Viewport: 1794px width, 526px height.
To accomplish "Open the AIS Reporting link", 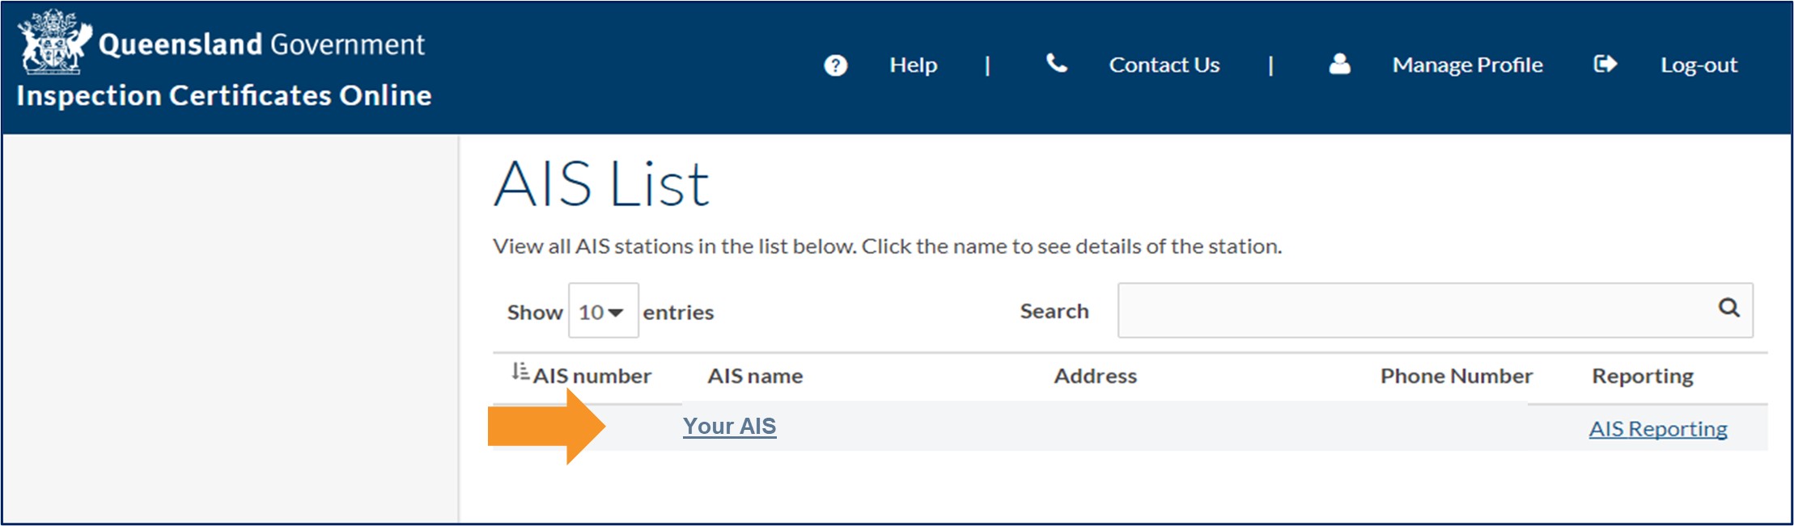I will (x=1657, y=428).
